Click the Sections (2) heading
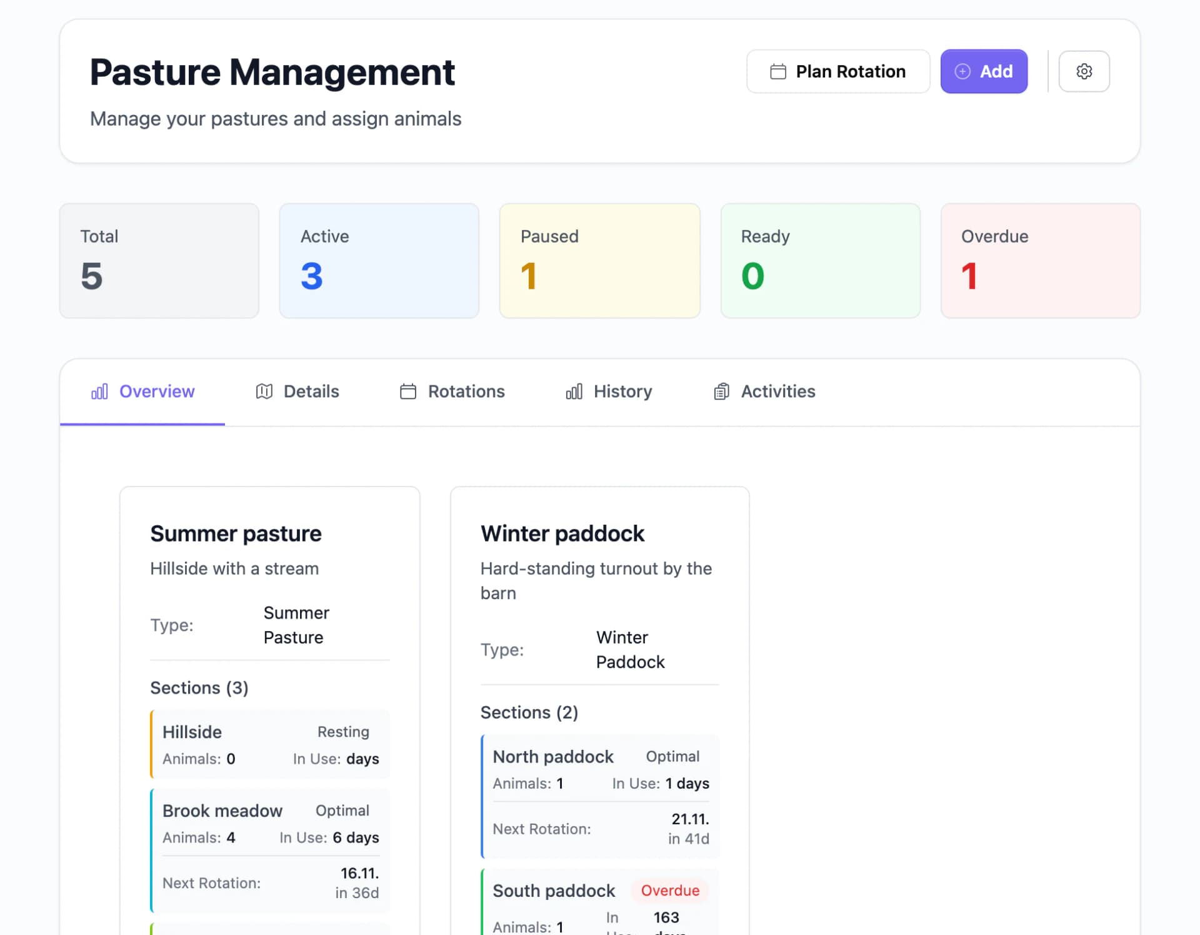Viewport: 1200px width, 935px height. point(529,713)
